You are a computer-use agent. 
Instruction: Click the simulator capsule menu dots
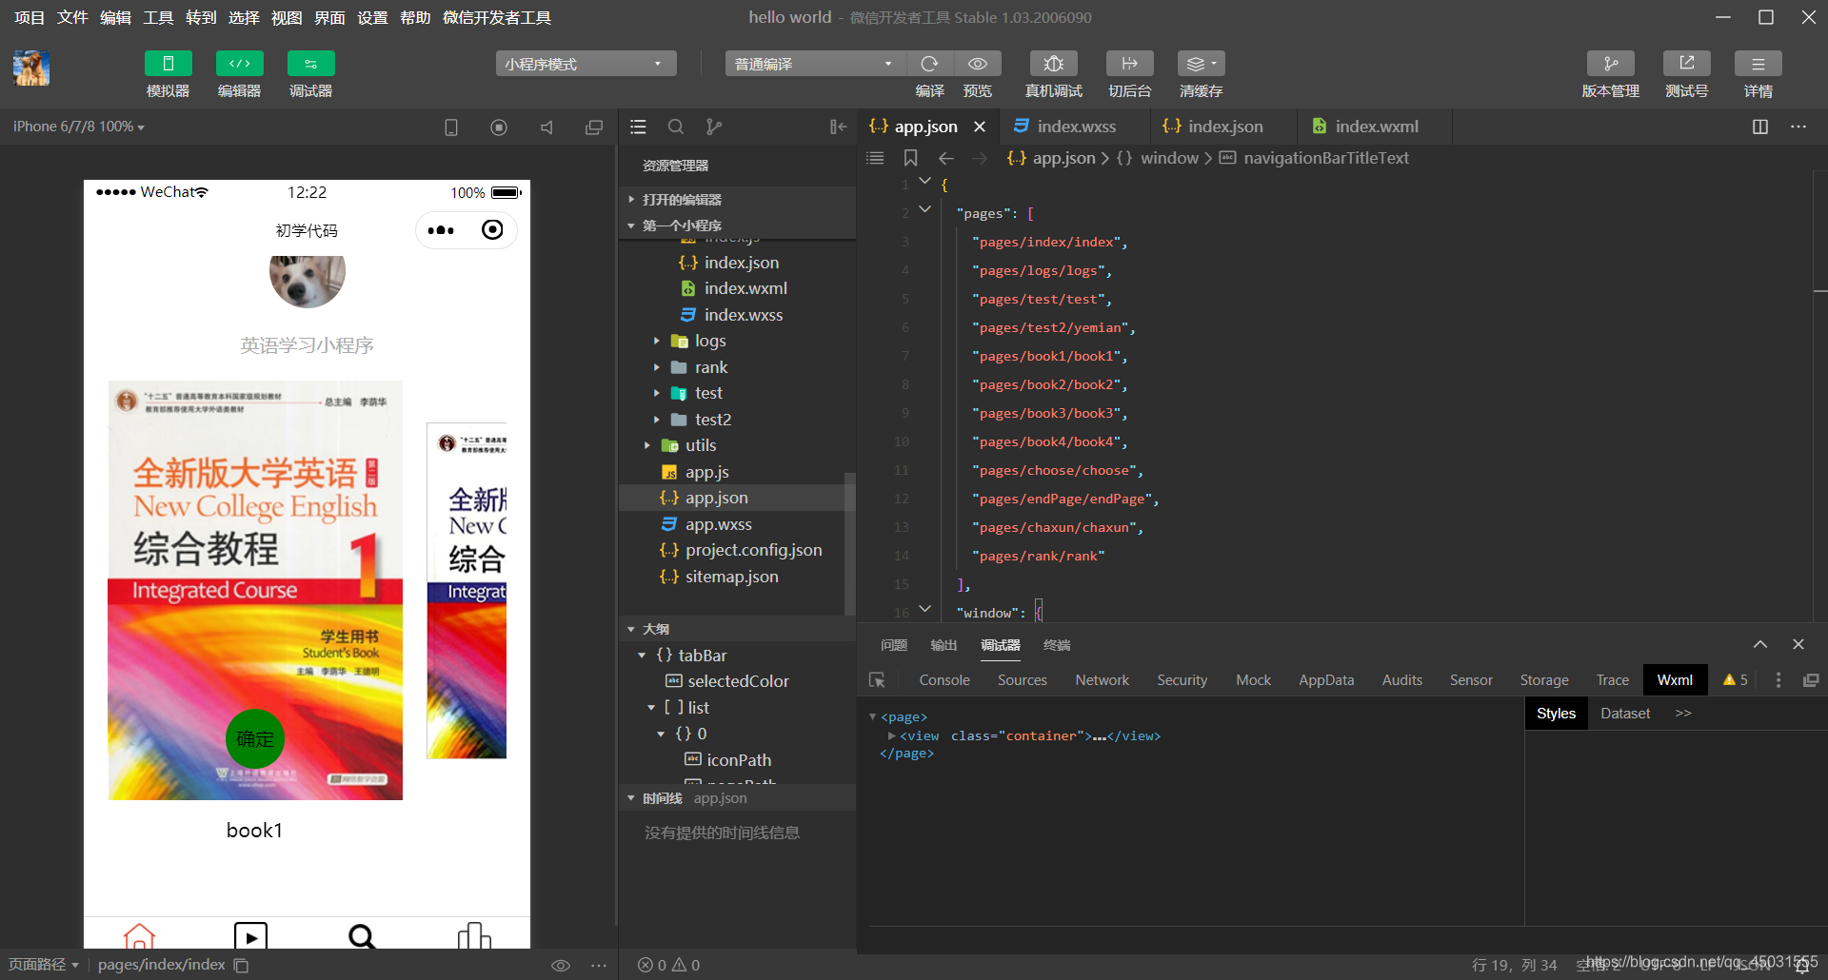click(441, 230)
